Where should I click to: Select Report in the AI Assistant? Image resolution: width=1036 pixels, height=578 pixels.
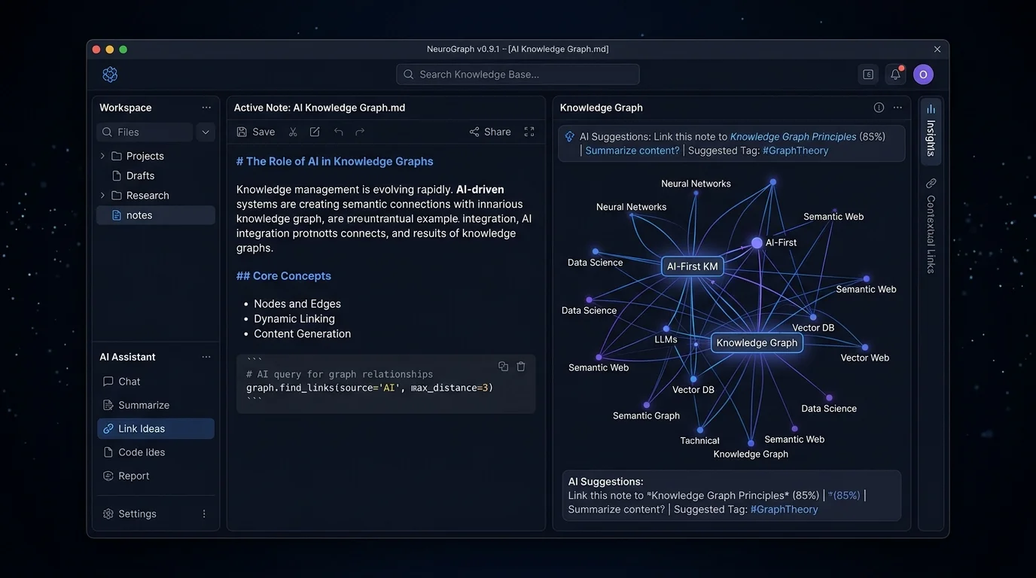coord(156,476)
